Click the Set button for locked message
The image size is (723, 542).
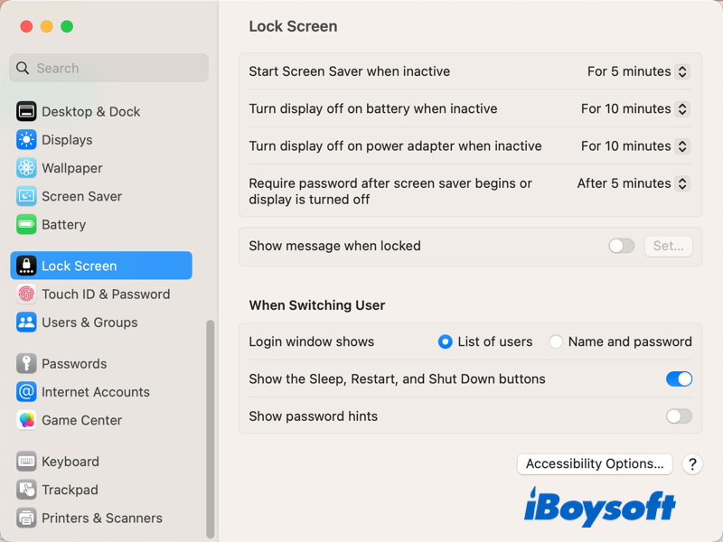[669, 246]
